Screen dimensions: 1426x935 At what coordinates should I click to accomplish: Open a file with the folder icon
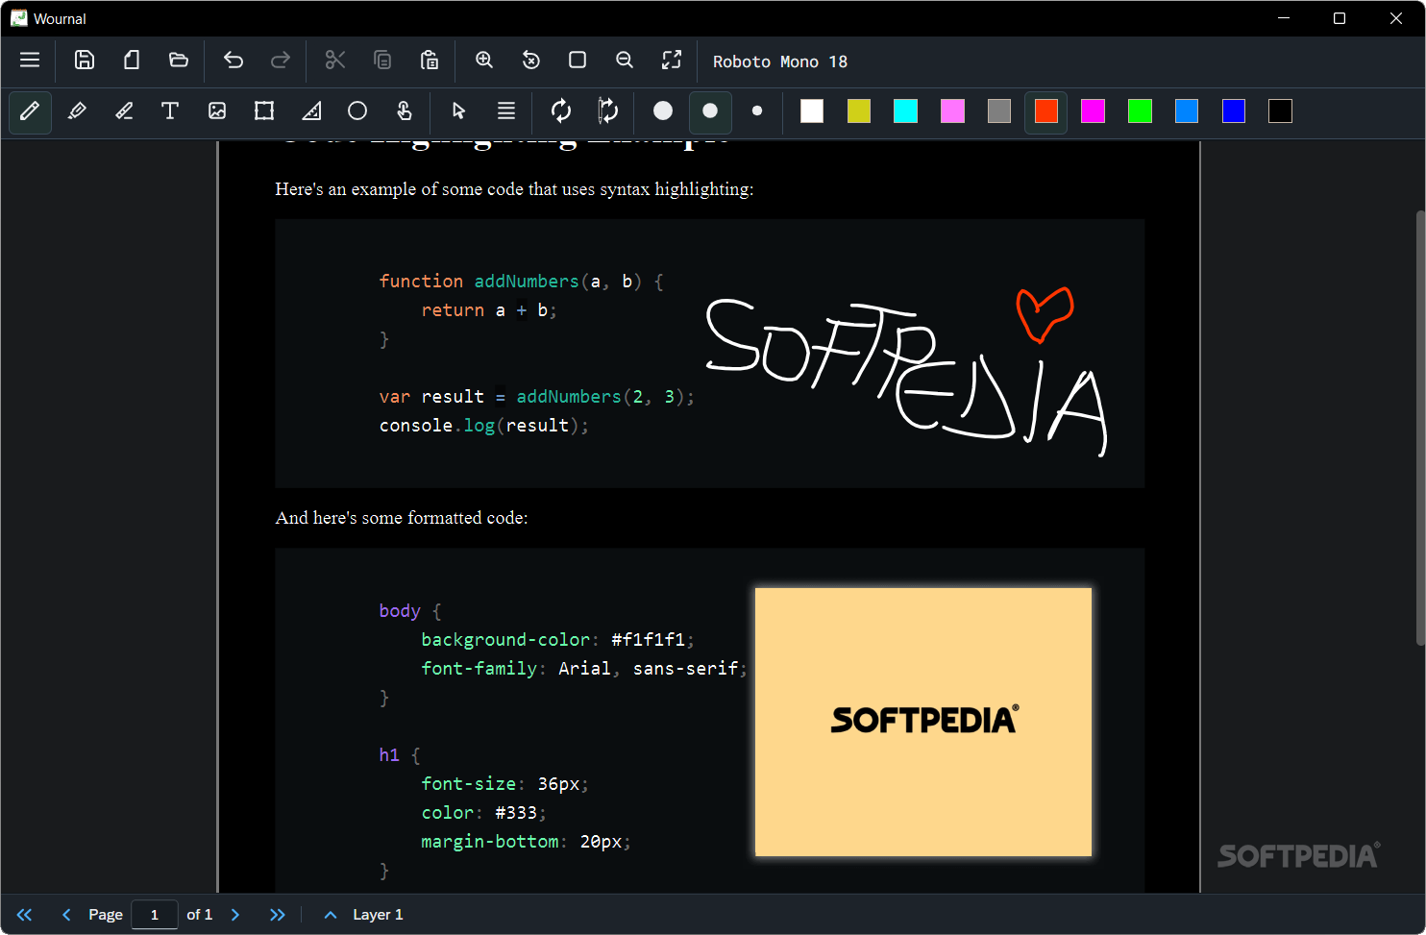tap(179, 61)
